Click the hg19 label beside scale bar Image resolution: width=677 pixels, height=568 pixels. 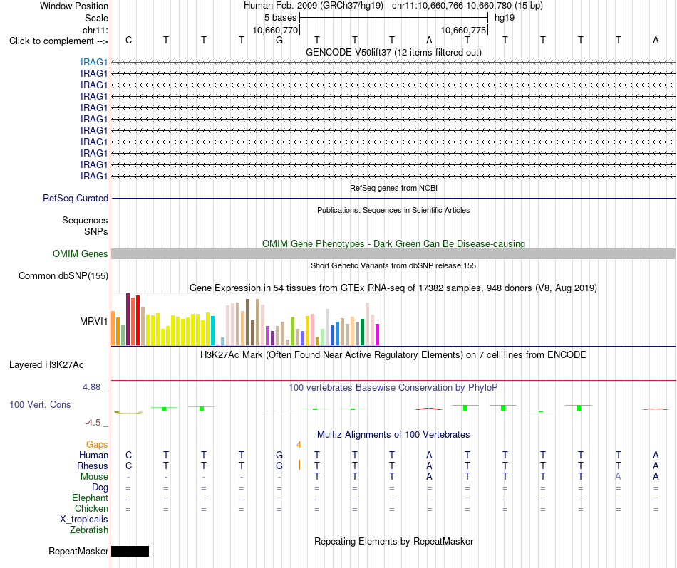(x=505, y=18)
